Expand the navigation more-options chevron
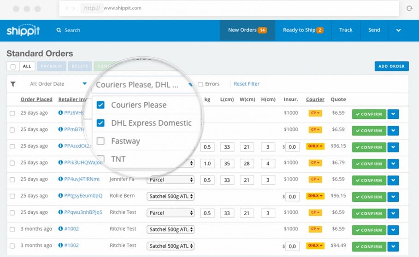 coord(398,30)
